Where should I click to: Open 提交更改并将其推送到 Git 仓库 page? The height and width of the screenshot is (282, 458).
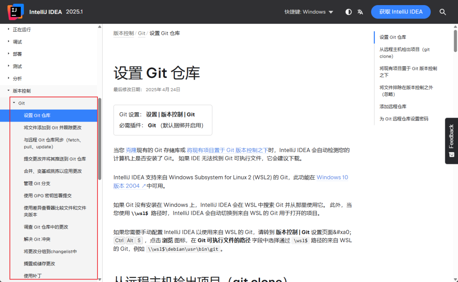(55, 159)
